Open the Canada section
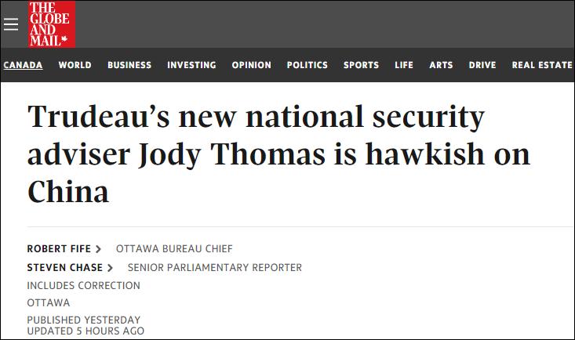This screenshot has height=340, width=575. (x=23, y=65)
